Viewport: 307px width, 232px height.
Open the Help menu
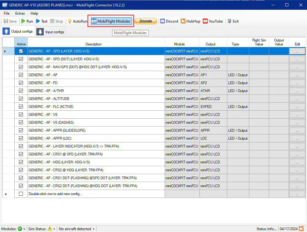click(x=34, y=13)
